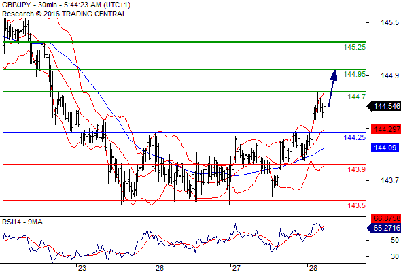
Task: Click the red 143.5 support label
Action: click(x=357, y=205)
